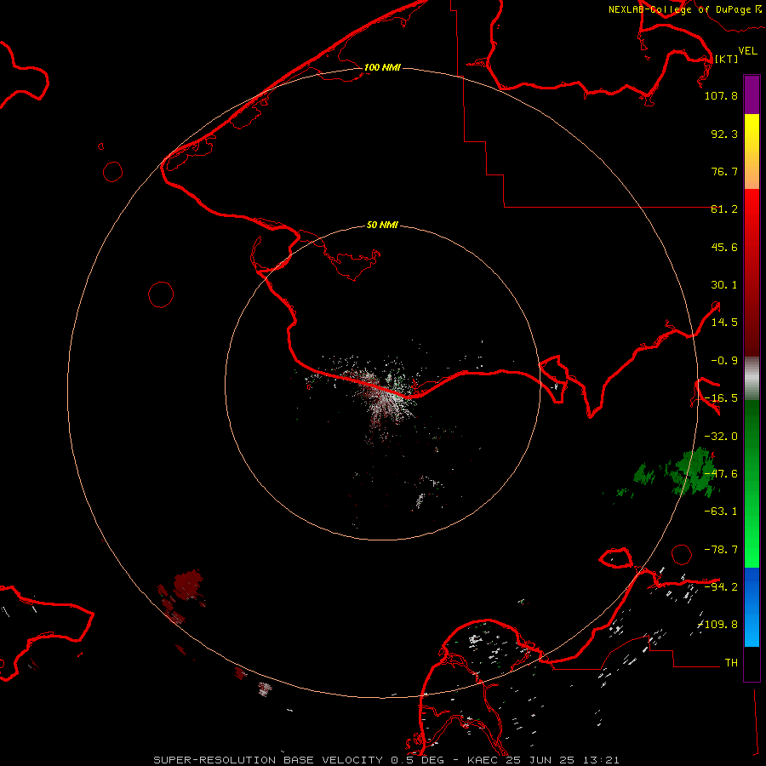Click the 45.6 velocity scale value
This screenshot has height=766, width=766.
[724, 247]
